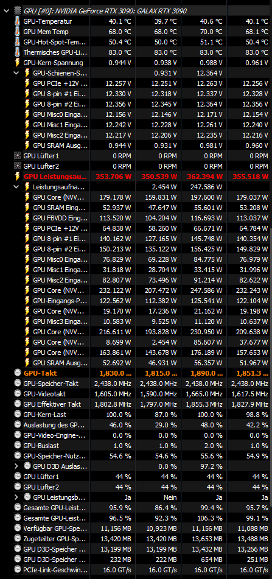Screen dimensions: 272x579
Task: Click the clock icon beside GPU-Videotakt
Action: coord(17,394)
